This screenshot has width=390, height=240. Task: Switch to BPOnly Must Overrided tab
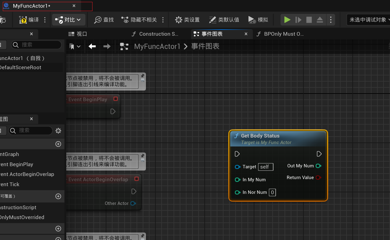280,34
